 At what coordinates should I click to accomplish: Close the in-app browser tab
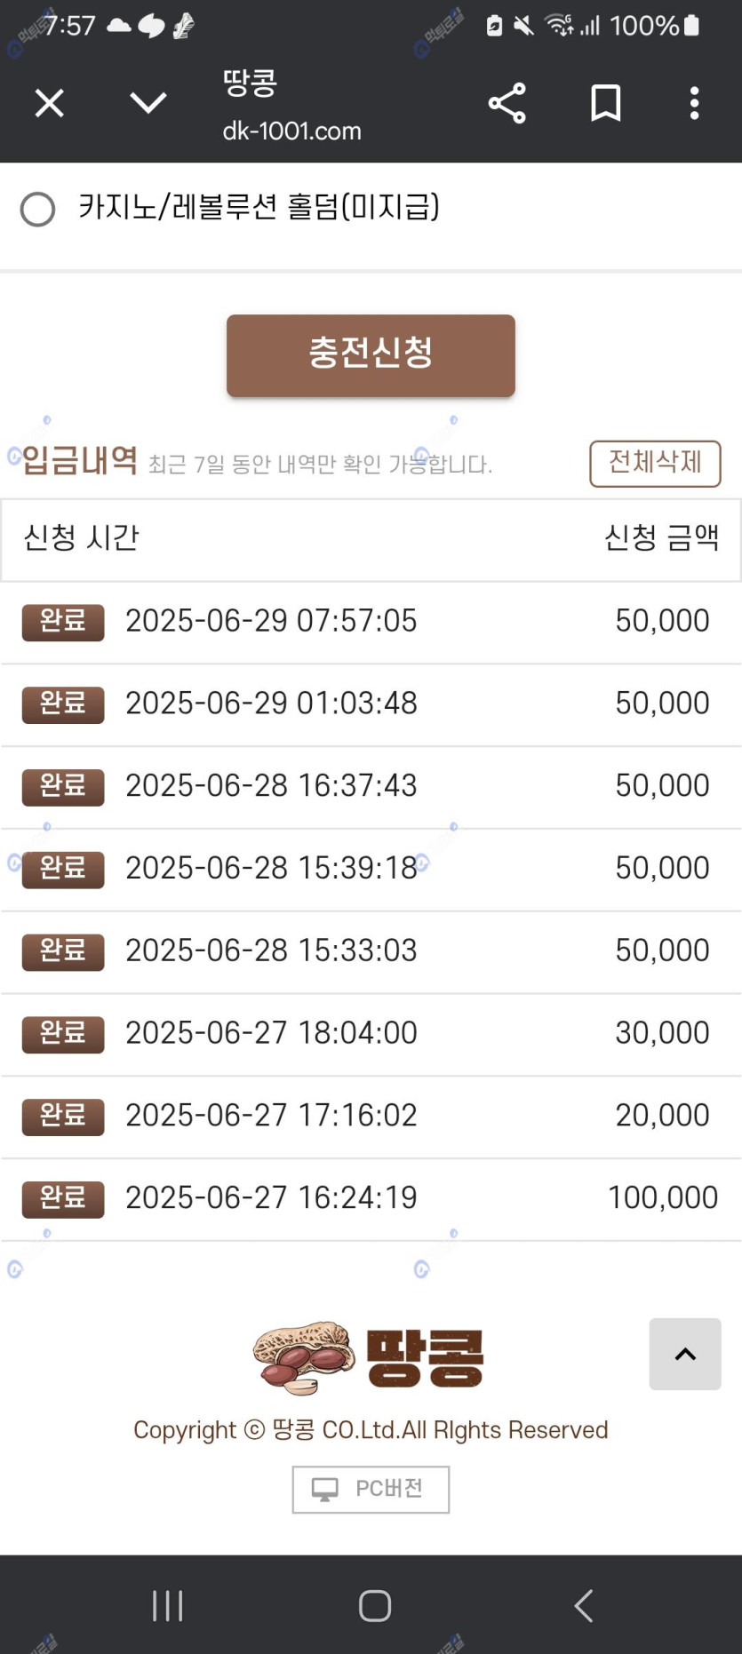click(x=50, y=104)
